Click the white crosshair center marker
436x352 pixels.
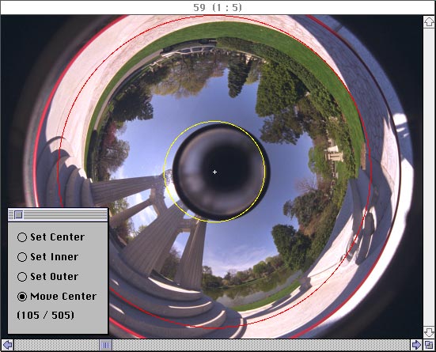point(214,172)
